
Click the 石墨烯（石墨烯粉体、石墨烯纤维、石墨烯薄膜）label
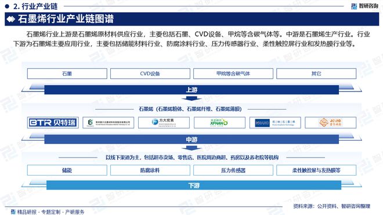(x=190, y=109)
